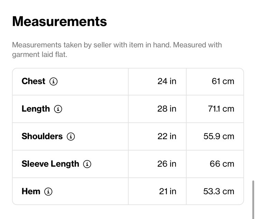Open the Sleeve Length info icon
The height and width of the screenshot is (219, 256).
(x=87, y=164)
